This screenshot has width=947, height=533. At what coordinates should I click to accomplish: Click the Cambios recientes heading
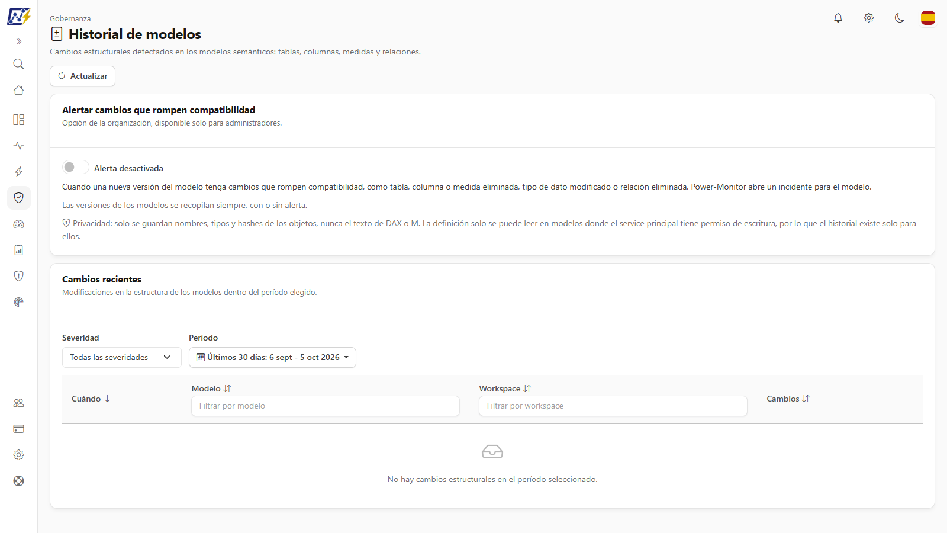click(x=102, y=279)
